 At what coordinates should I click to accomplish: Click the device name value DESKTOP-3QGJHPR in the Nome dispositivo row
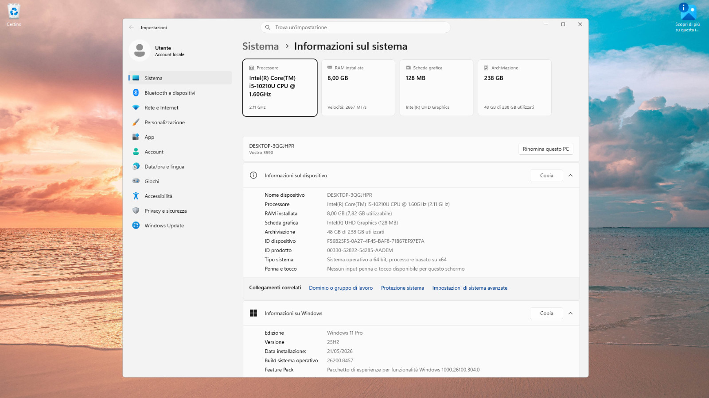(x=350, y=195)
